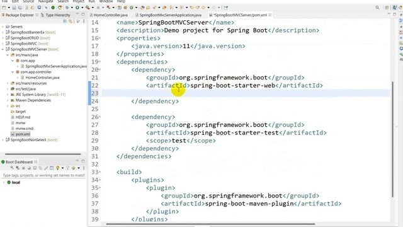Image resolution: width=403 pixels, height=227 pixels.
Task: Select JRE System Library entry
Action: click(40, 95)
